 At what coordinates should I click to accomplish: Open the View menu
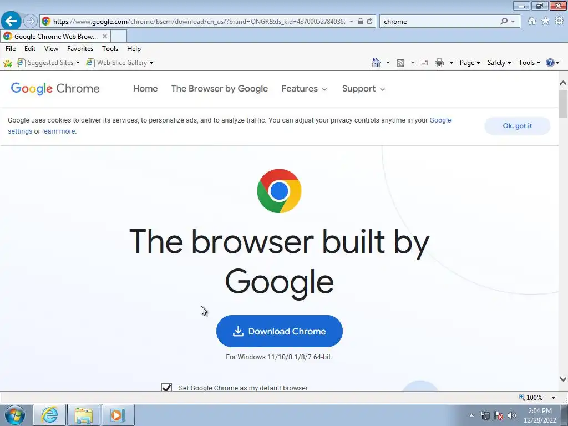pyautogui.click(x=51, y=49)
